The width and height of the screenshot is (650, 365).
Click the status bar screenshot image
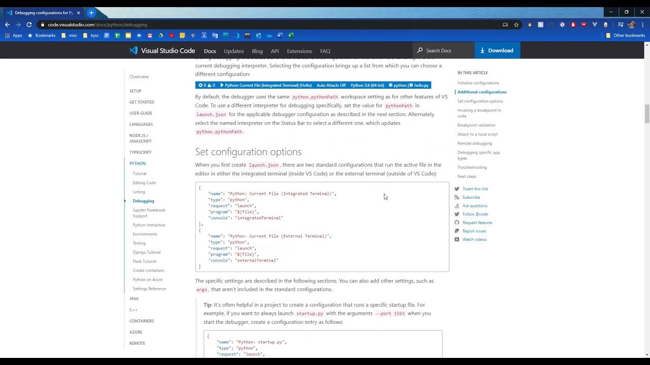(313, 85)
